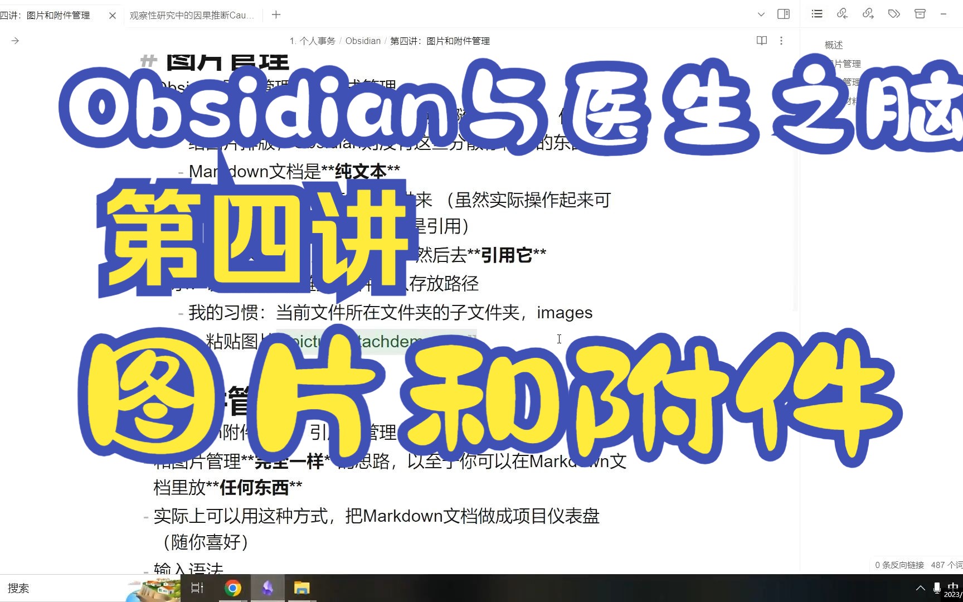Open the tab list dropdown chevron
This screenshot has width=963, height=602.
point(761,14)
